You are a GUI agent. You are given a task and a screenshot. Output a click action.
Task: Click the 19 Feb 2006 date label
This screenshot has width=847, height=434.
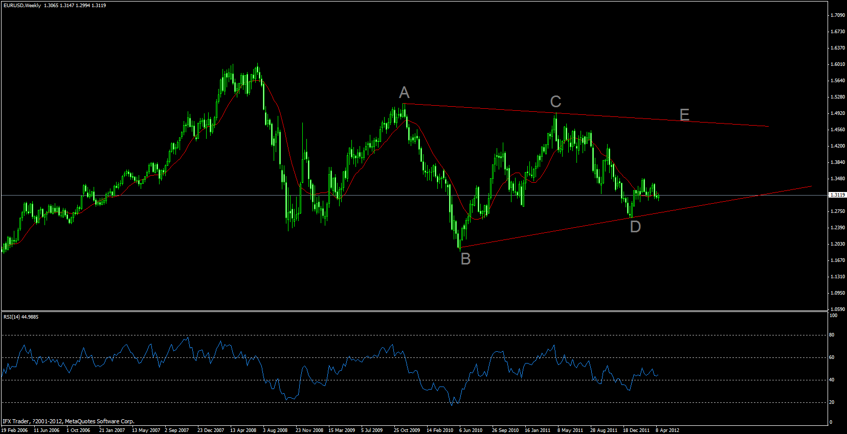tap(14, 430)
